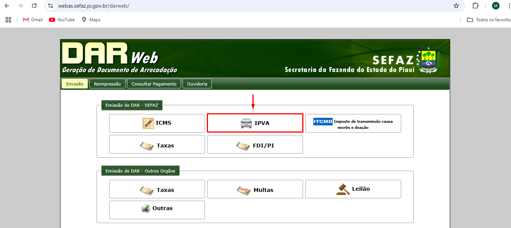Open the browser extensions puzzle icon
The image size is (511, 228).
pyautogui.click(x=475, y=6)
